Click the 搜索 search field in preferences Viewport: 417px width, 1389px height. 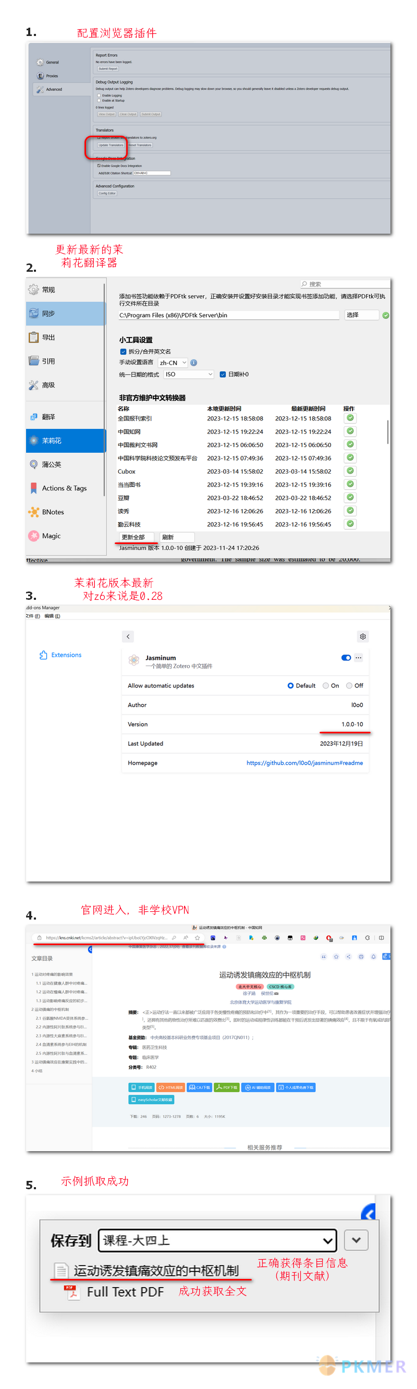tap(345, 284)
